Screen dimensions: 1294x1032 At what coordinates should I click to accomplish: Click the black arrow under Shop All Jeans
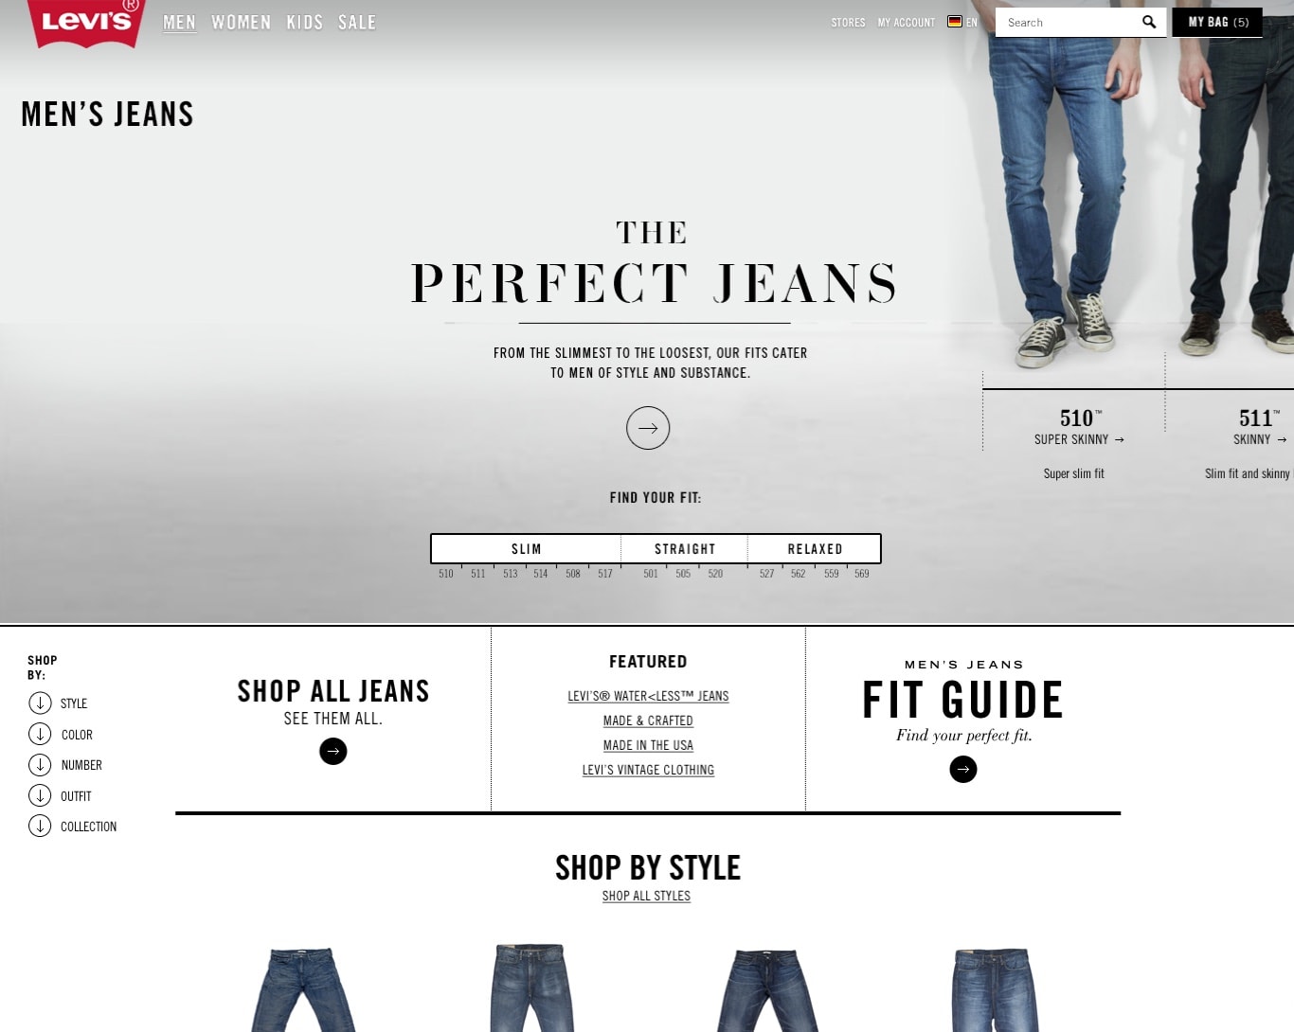click(x=333, y=751)
